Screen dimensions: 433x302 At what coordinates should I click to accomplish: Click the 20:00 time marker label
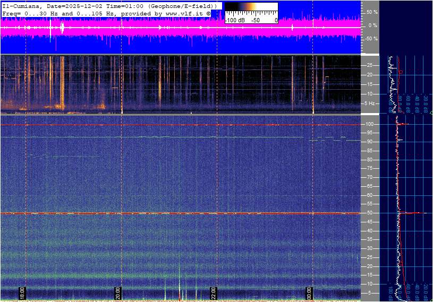(118, 294)
